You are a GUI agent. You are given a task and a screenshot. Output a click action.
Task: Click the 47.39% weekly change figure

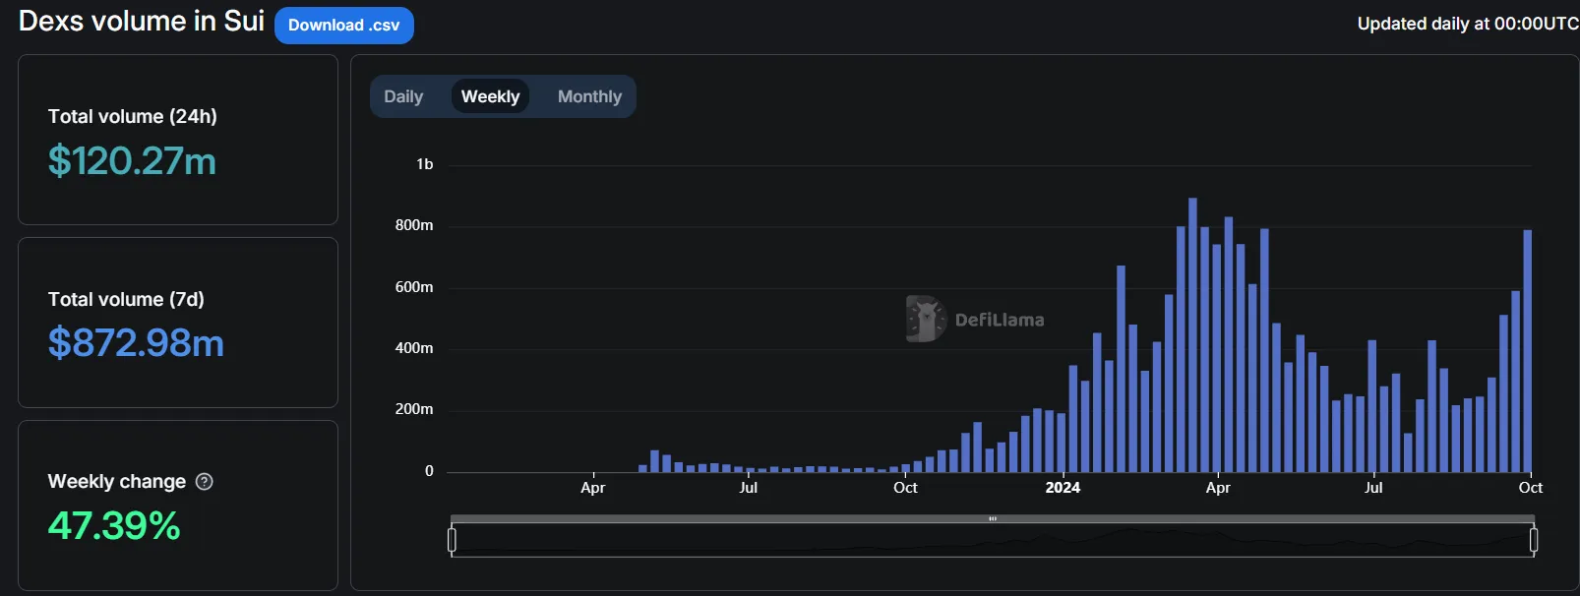[114, 525]
